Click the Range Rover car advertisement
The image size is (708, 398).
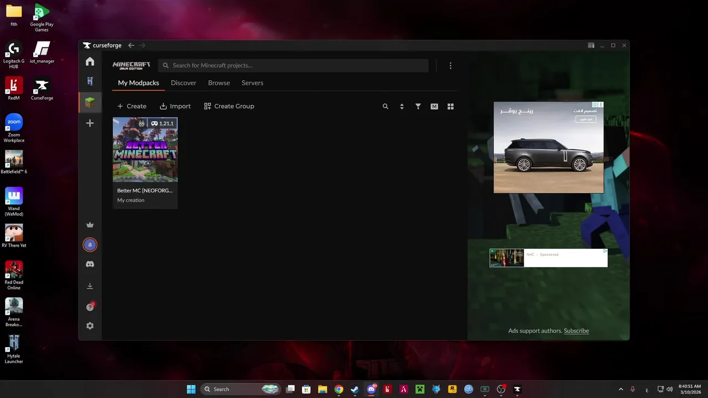(x=549, y=147)
